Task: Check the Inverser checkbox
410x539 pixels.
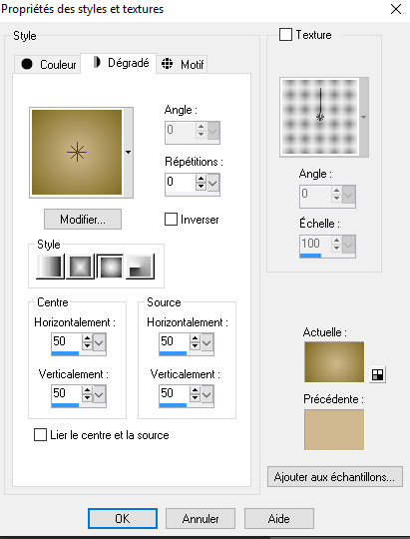Action: click(171, 220)
